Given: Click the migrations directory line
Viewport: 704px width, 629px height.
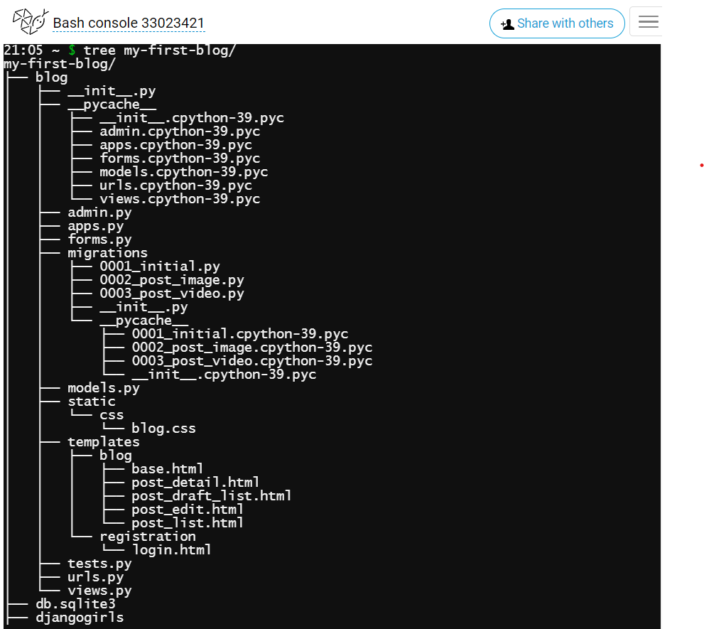Looking at the screenshot, I should 108,253.
